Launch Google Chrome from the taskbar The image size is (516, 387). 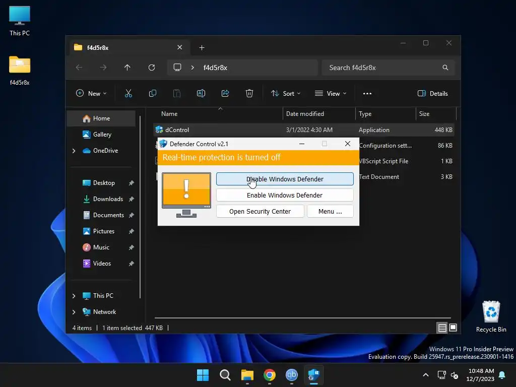[x=270, y=375]
